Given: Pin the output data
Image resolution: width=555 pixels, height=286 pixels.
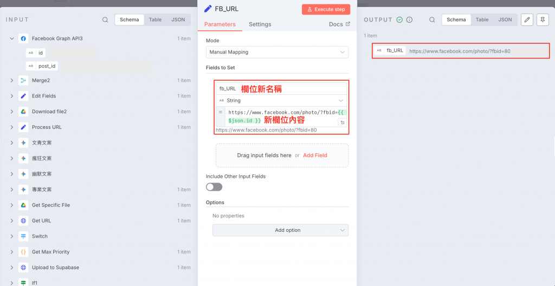Looking at the screenshot, I should tap(543, 20).
